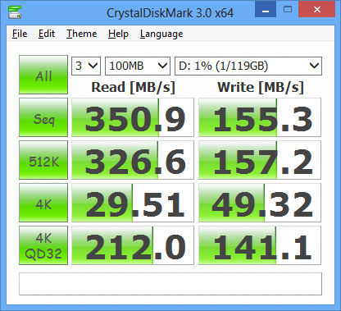This screenshot has height=311, width=341.
Task: Click the 4K read result 29.51
Action: (133, 203)
